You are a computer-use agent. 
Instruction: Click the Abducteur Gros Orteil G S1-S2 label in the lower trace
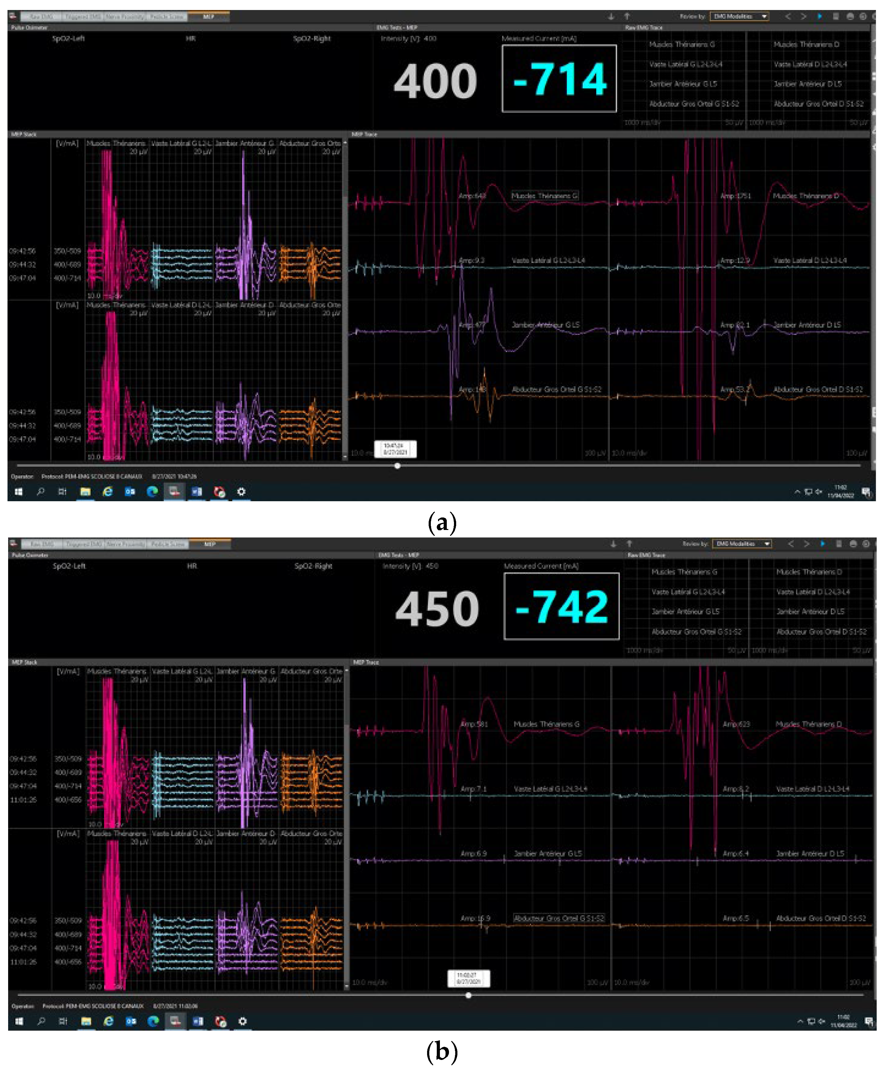click(559, 918)
